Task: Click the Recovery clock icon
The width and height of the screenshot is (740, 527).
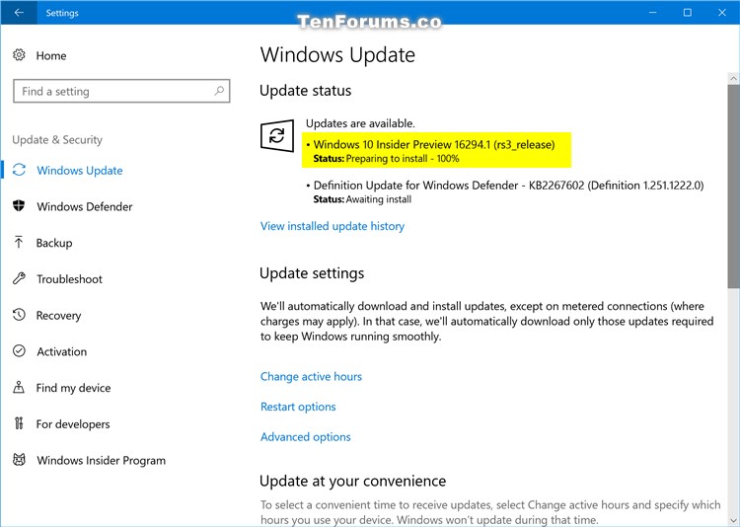Action: (x=19, y=315)
